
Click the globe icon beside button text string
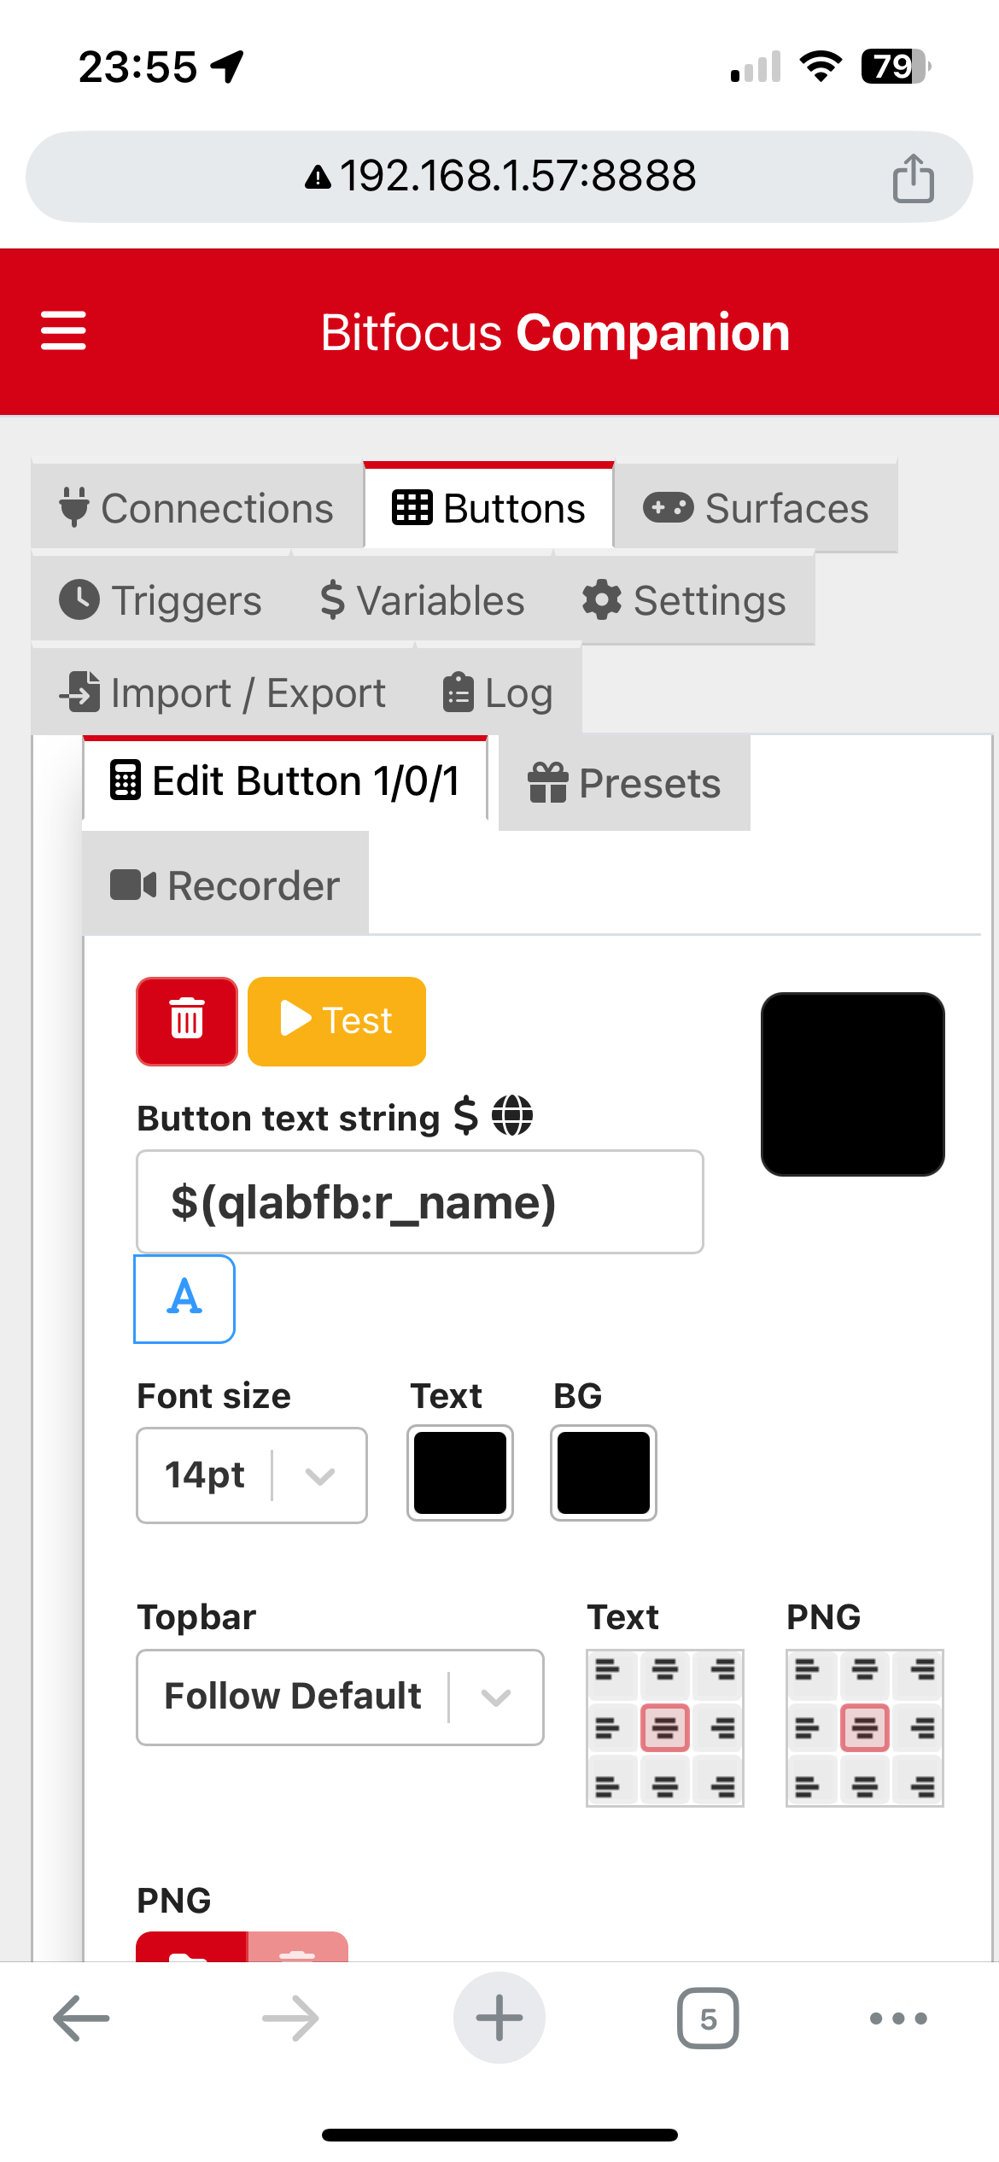tap(512, 1116)
